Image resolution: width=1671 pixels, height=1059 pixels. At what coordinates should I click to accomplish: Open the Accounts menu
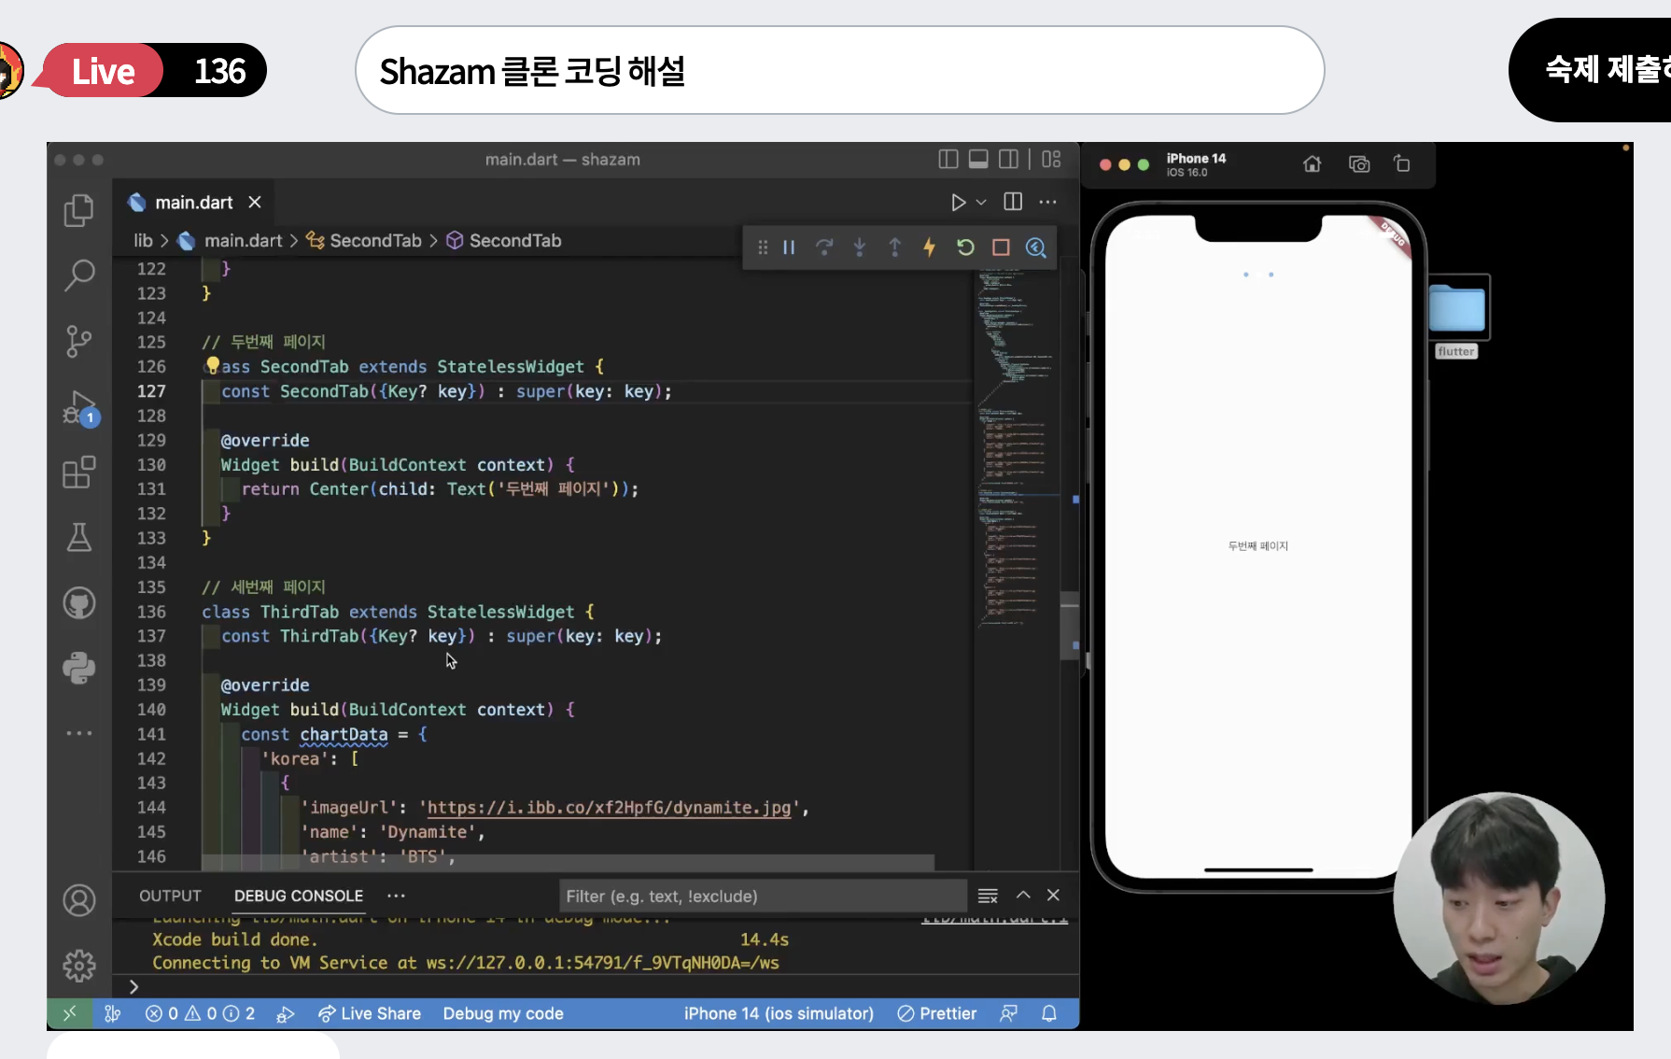(x=79, y=900)
